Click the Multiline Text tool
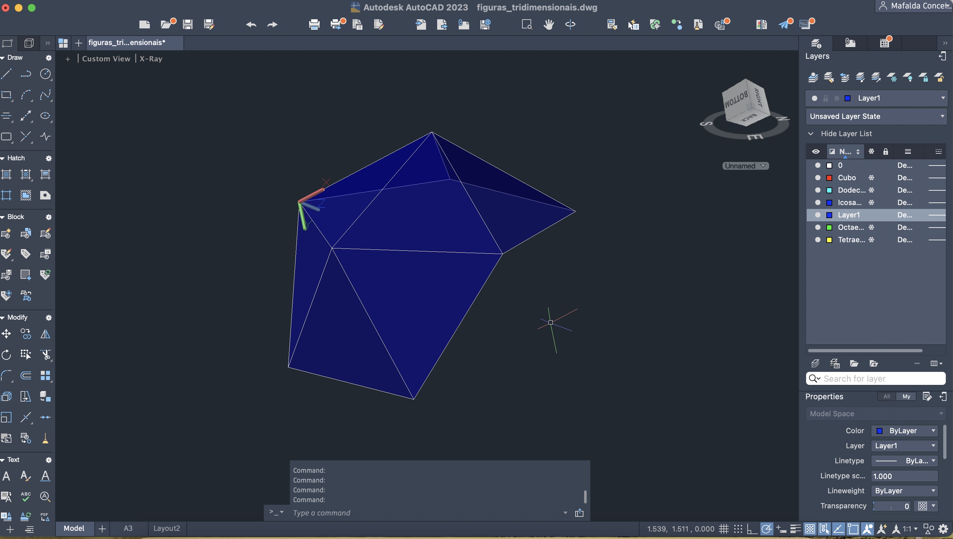 6,476
